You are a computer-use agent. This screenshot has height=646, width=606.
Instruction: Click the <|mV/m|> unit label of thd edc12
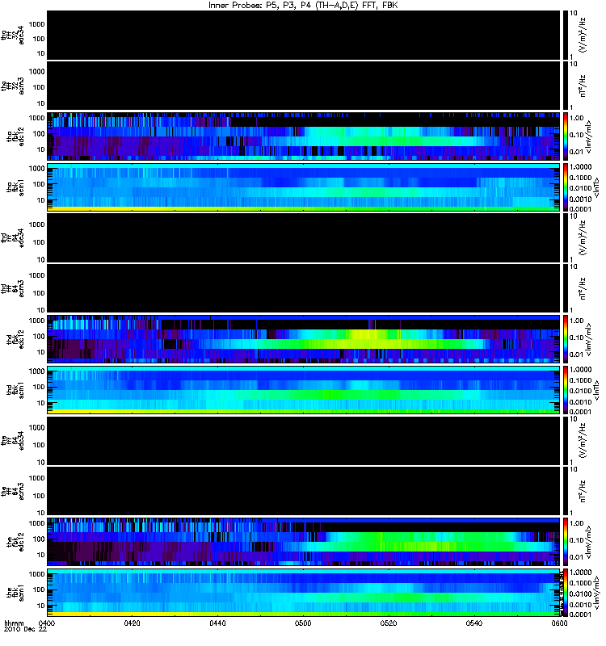590,339
